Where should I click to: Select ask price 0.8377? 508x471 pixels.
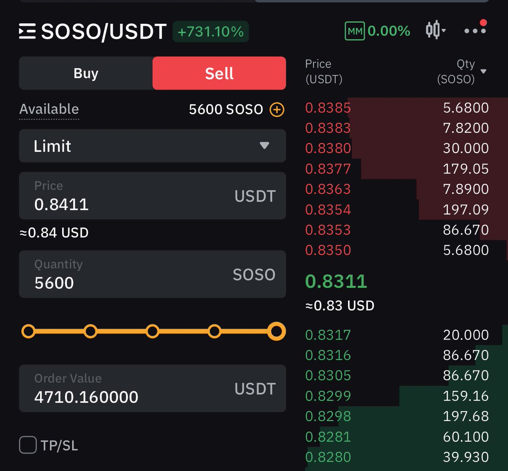[x=328, y=169]
